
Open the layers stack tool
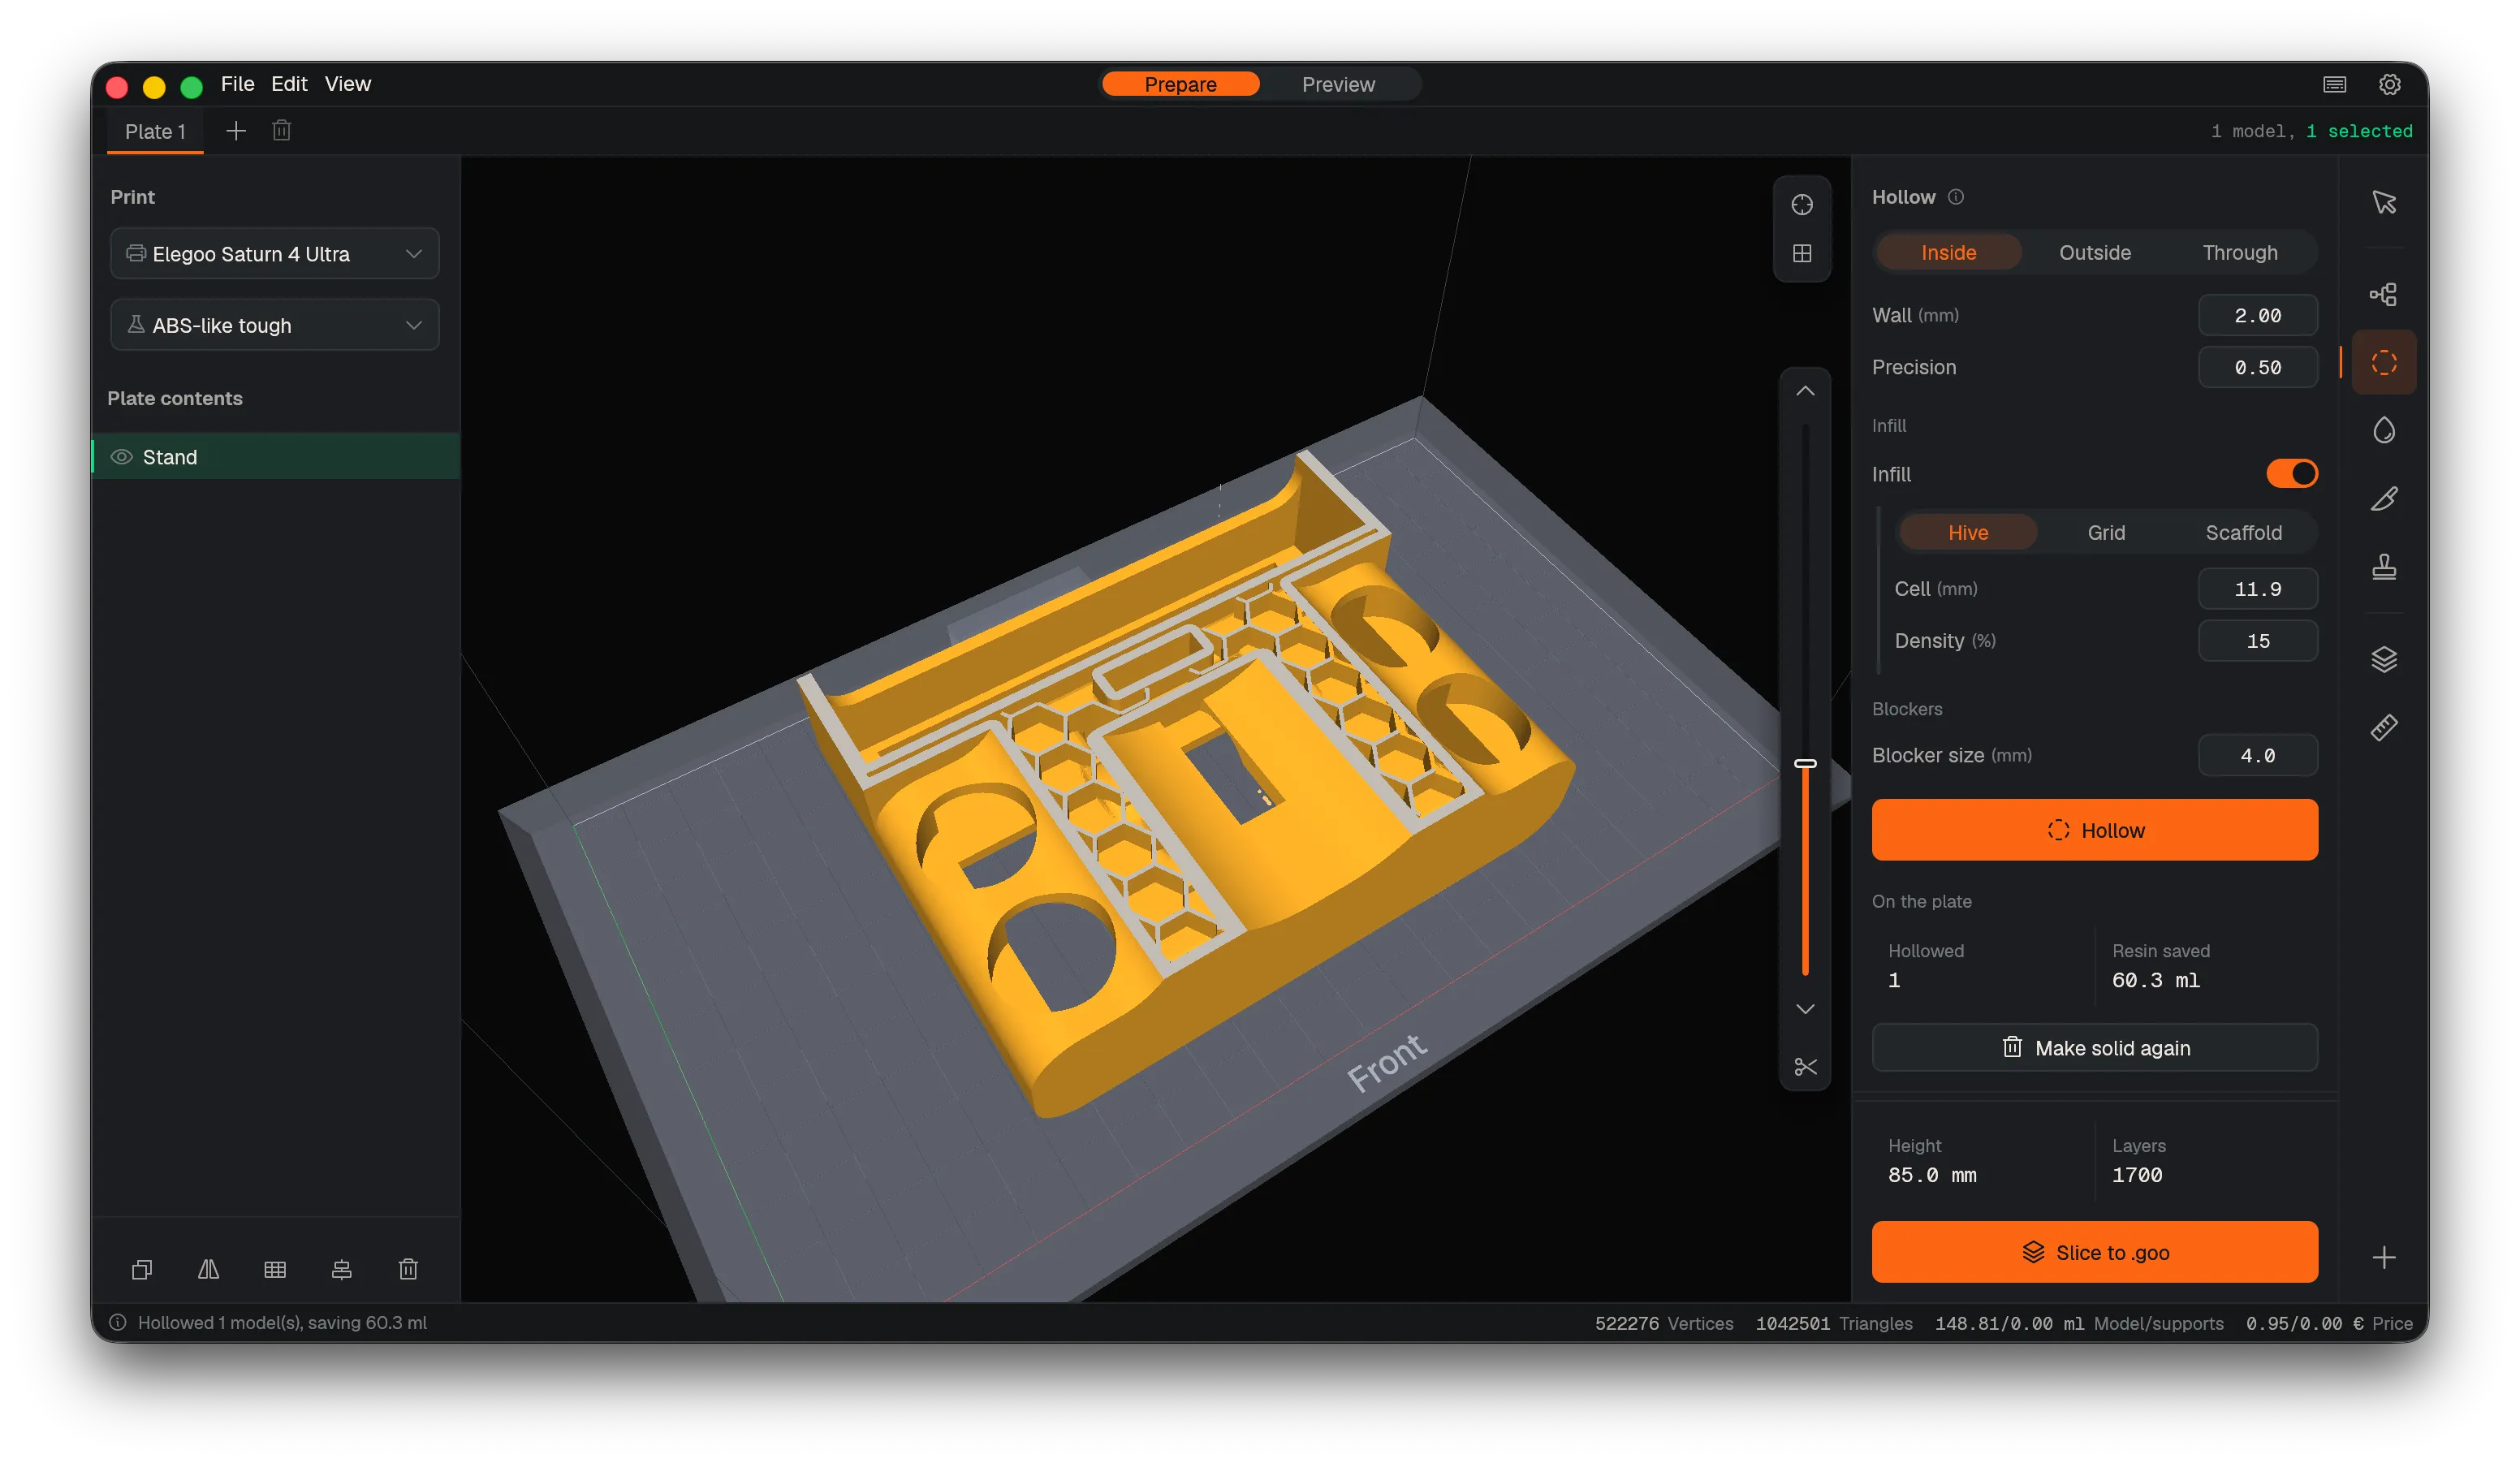(x=2383, y=659)
